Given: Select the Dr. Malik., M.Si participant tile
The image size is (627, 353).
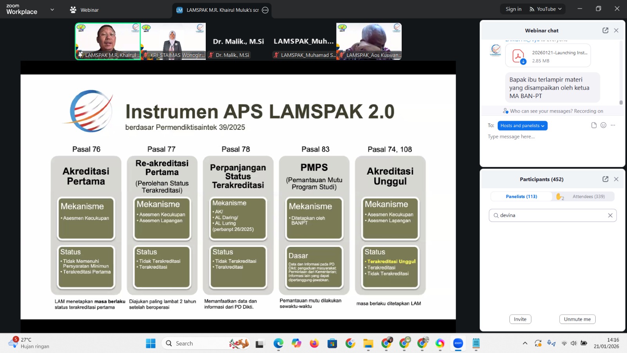Looking at the screenshot, I should [x=238, y=41].
